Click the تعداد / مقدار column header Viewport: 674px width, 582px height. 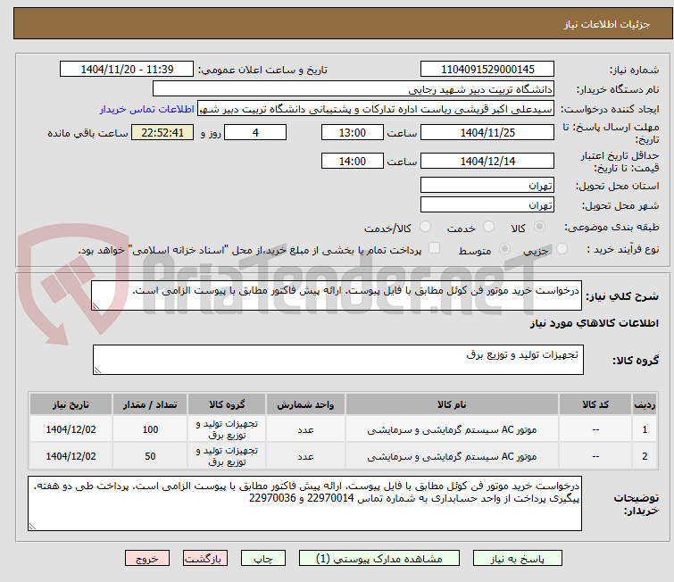[x=150, y=404]
